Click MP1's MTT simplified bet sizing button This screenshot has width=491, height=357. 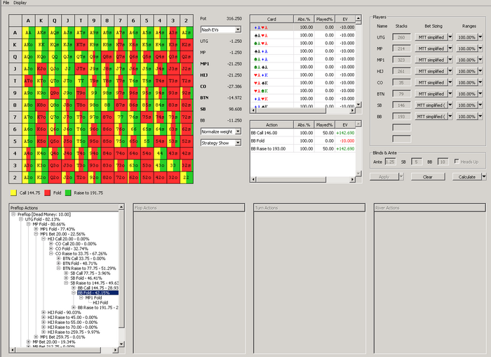[x=431, y=60]
